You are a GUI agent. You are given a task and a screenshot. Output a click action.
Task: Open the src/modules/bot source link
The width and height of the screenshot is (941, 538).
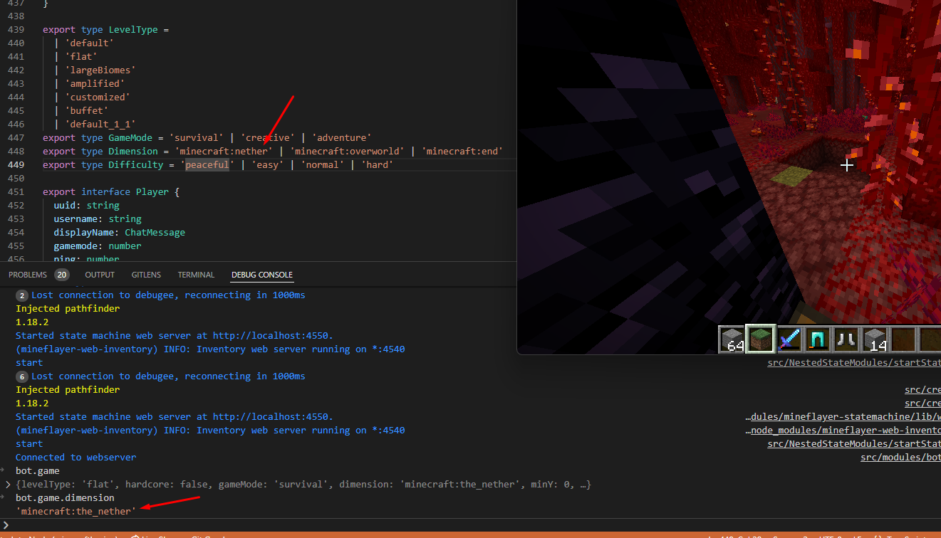tap(901, 458)
